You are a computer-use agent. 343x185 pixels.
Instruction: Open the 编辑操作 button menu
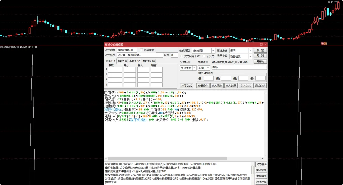coord(203,86)
